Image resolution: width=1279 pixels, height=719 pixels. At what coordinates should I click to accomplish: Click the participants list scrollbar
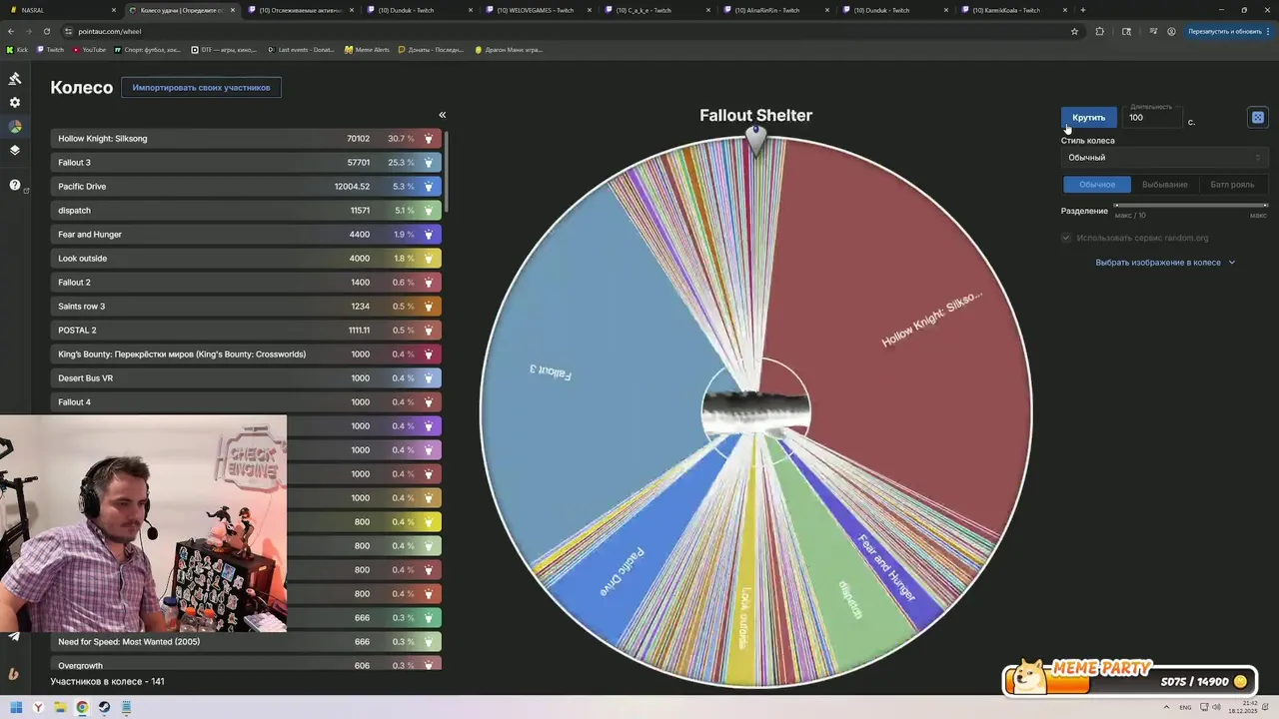pos(447,172)
